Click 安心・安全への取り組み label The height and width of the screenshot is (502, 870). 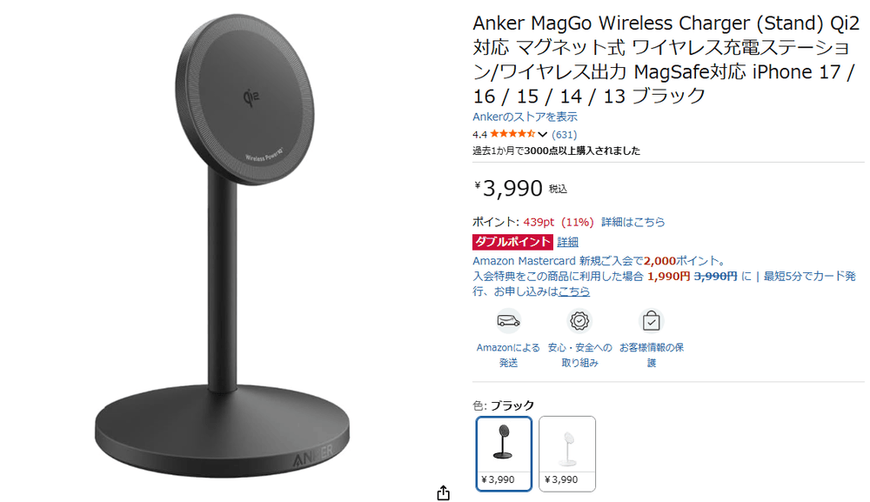tap(579, 355)
